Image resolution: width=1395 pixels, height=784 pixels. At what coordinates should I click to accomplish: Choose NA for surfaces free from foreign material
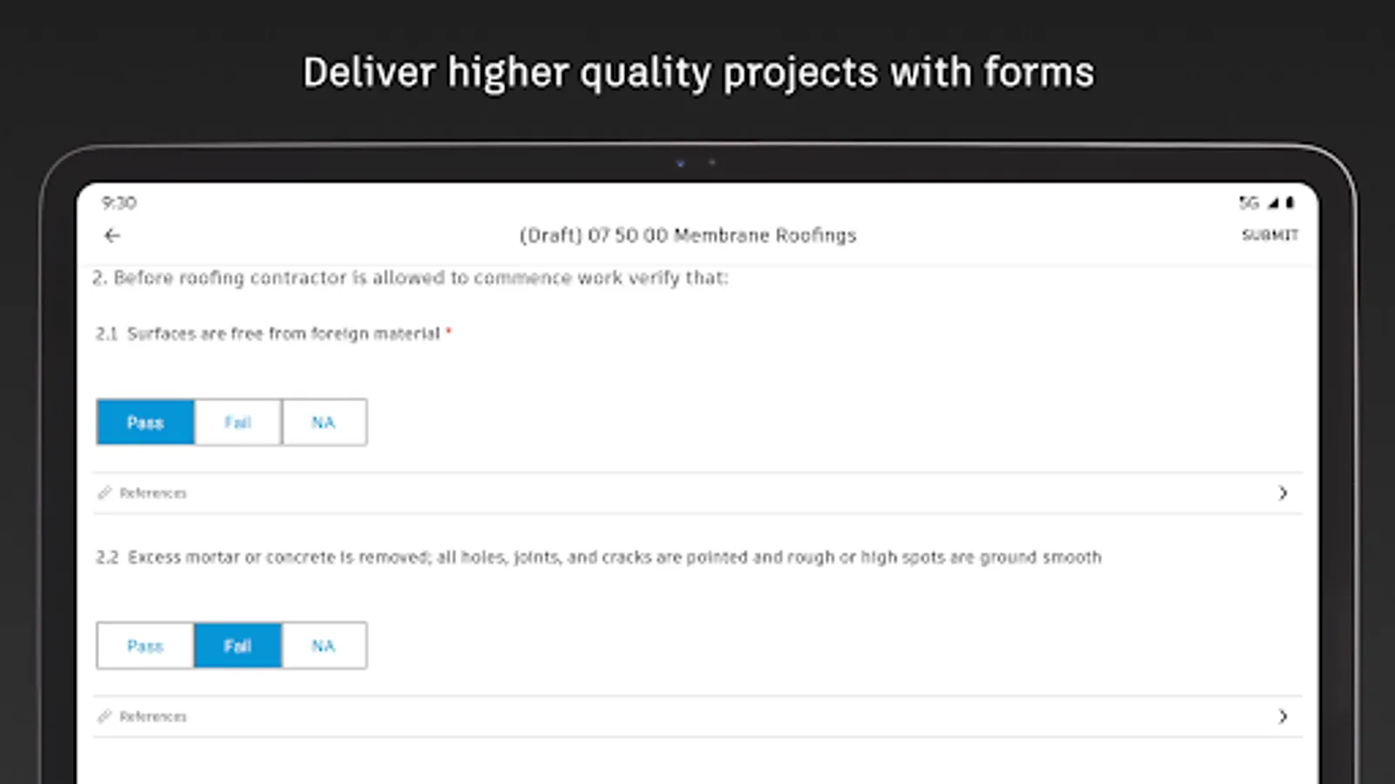[323, 422]
